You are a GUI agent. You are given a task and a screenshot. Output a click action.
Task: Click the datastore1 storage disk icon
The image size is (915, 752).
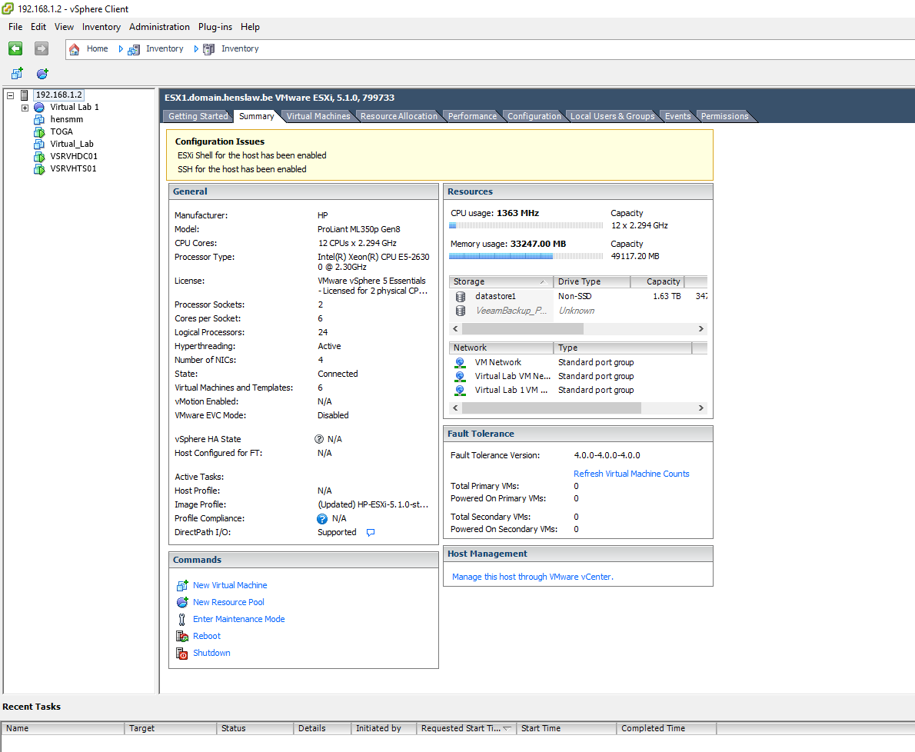tap(459, 296)
